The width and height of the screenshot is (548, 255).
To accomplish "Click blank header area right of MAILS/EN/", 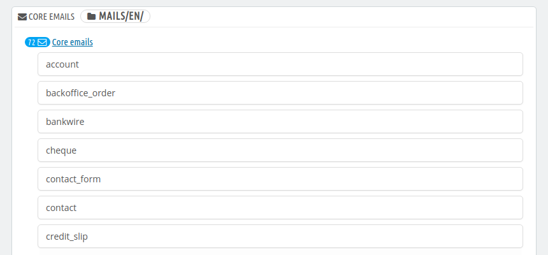I will (x=341, y=17).
